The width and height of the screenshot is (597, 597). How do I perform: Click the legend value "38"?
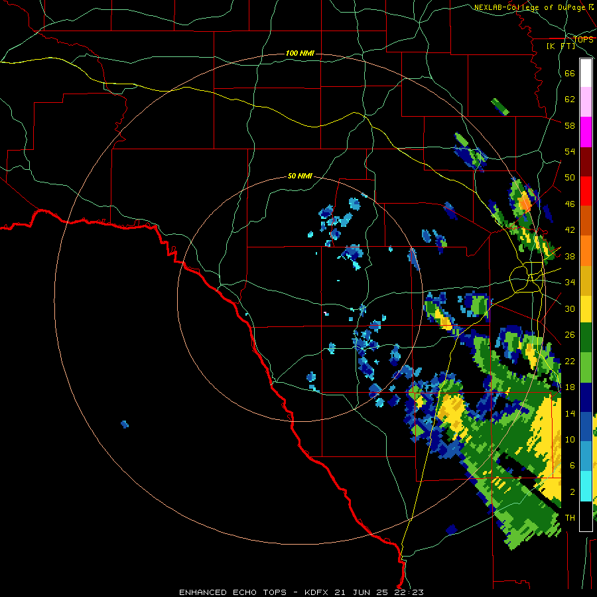(570, 256)
